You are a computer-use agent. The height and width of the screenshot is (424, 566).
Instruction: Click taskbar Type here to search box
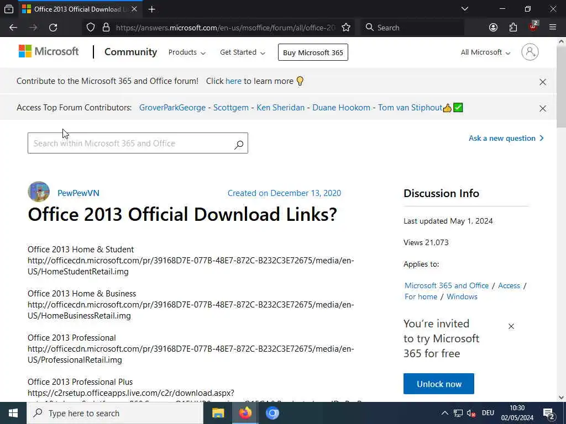point(115,413)
